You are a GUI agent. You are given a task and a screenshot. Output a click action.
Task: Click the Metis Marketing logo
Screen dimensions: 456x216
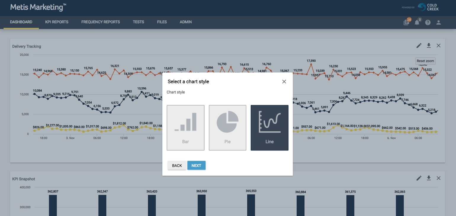(38, 7)
